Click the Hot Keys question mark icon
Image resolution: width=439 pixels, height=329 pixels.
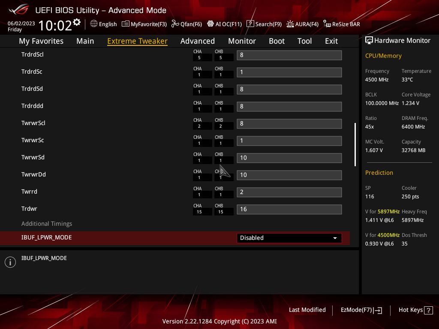[428, 310]
